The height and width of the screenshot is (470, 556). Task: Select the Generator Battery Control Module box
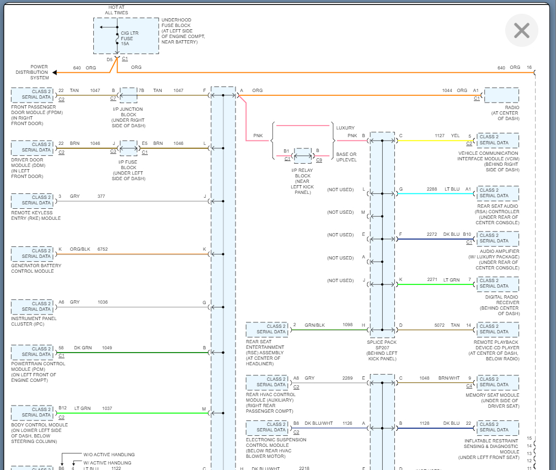click(x=32, y=254)
